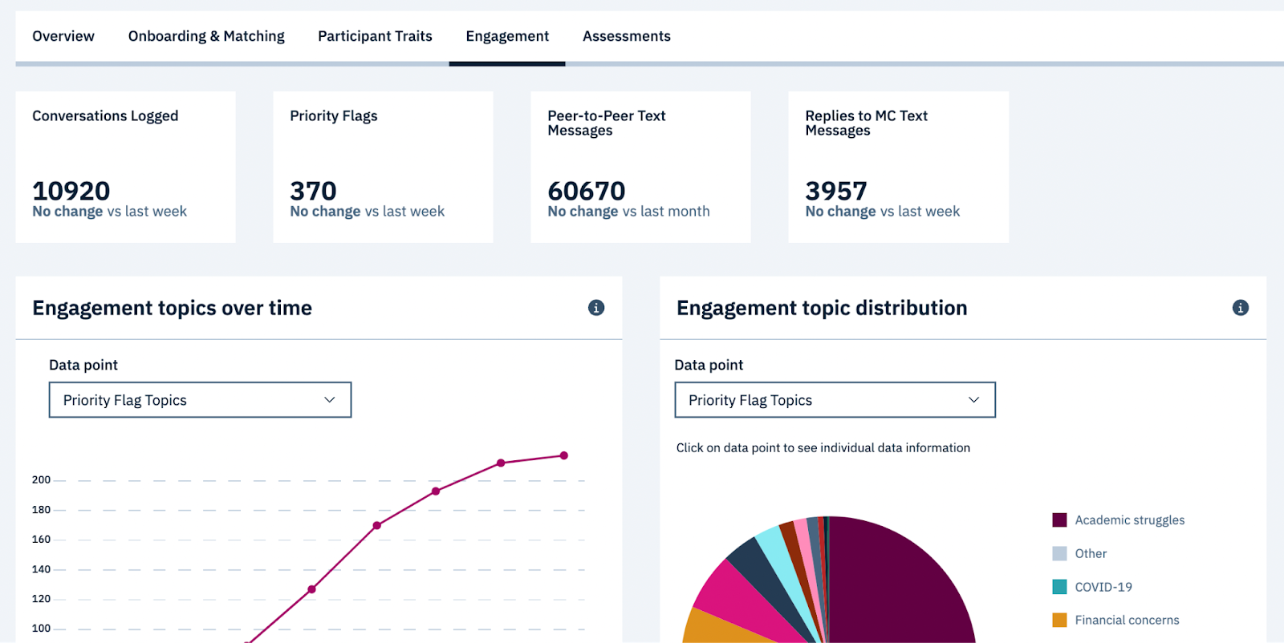Select the '3957' replies count value
The width and height of the screenshot is (1284, 643).
pyautogui.click(x=836, y=191)
